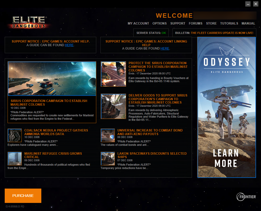Click the '07 DEC 3306' date text
261x211 pixels.
[125, 160]
